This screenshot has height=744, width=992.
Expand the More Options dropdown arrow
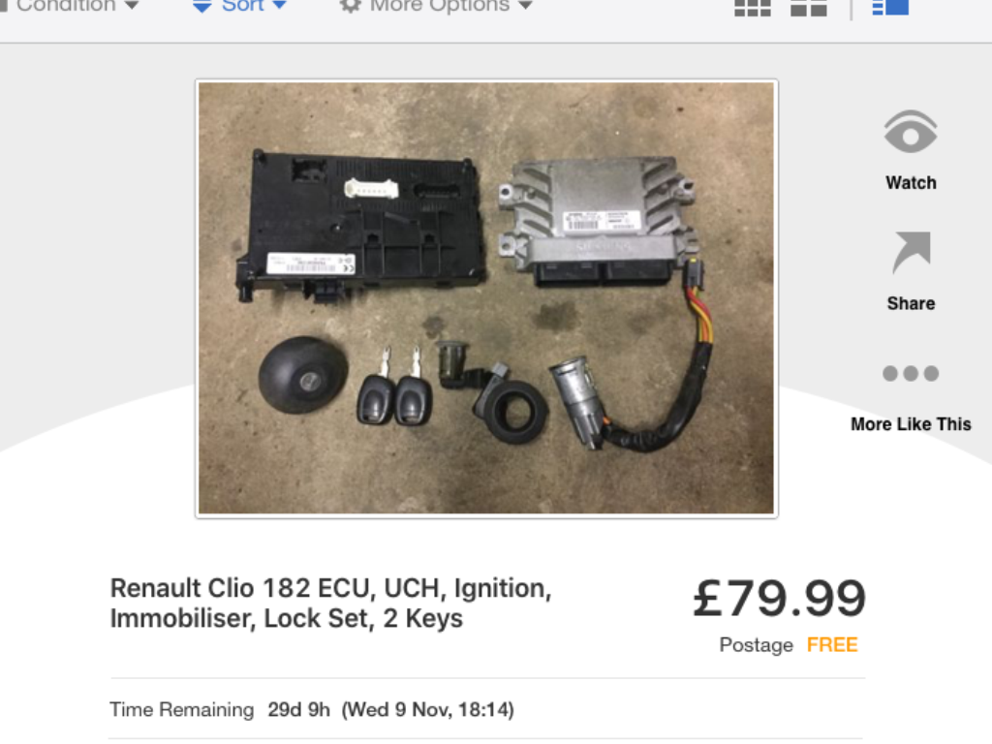tap(524, 6)
